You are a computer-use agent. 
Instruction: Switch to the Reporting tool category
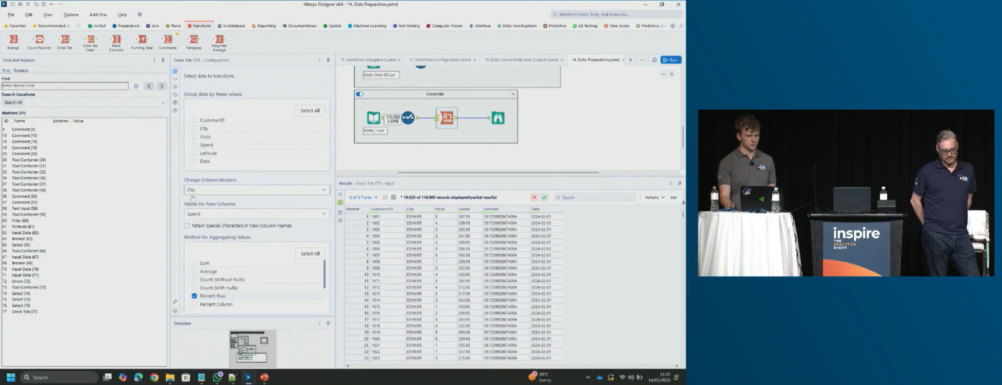(264, 26)
